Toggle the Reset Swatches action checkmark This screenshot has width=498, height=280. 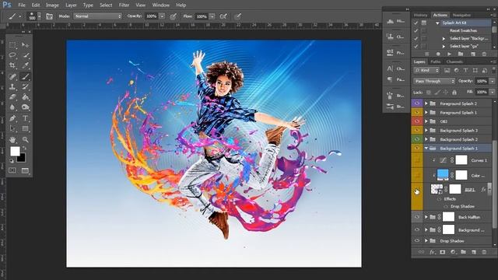pyautogui.click(x=416, y=31)
